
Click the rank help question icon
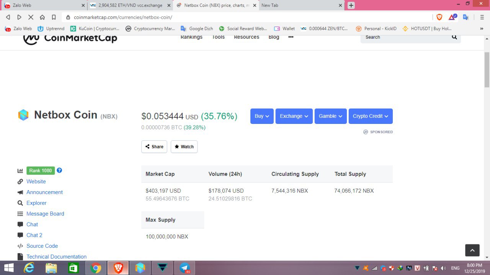[x=59, y=170]
